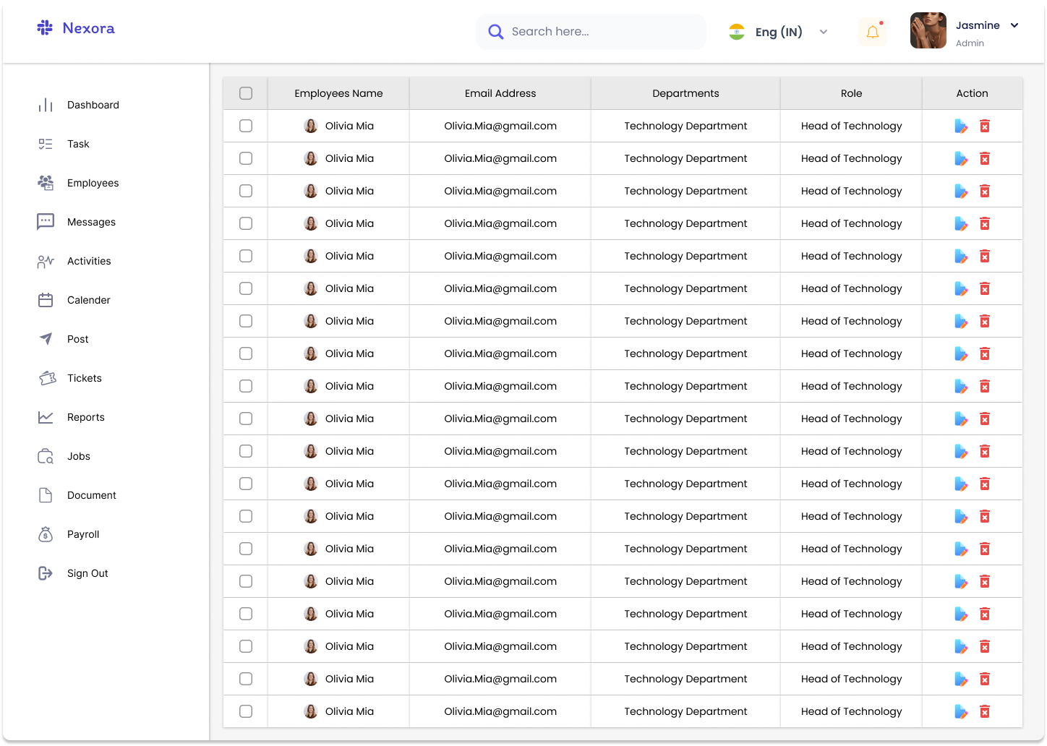This screenshot has width=1047, height=746.
Task: Check the first employee row's checkbox
Action: 245,126
